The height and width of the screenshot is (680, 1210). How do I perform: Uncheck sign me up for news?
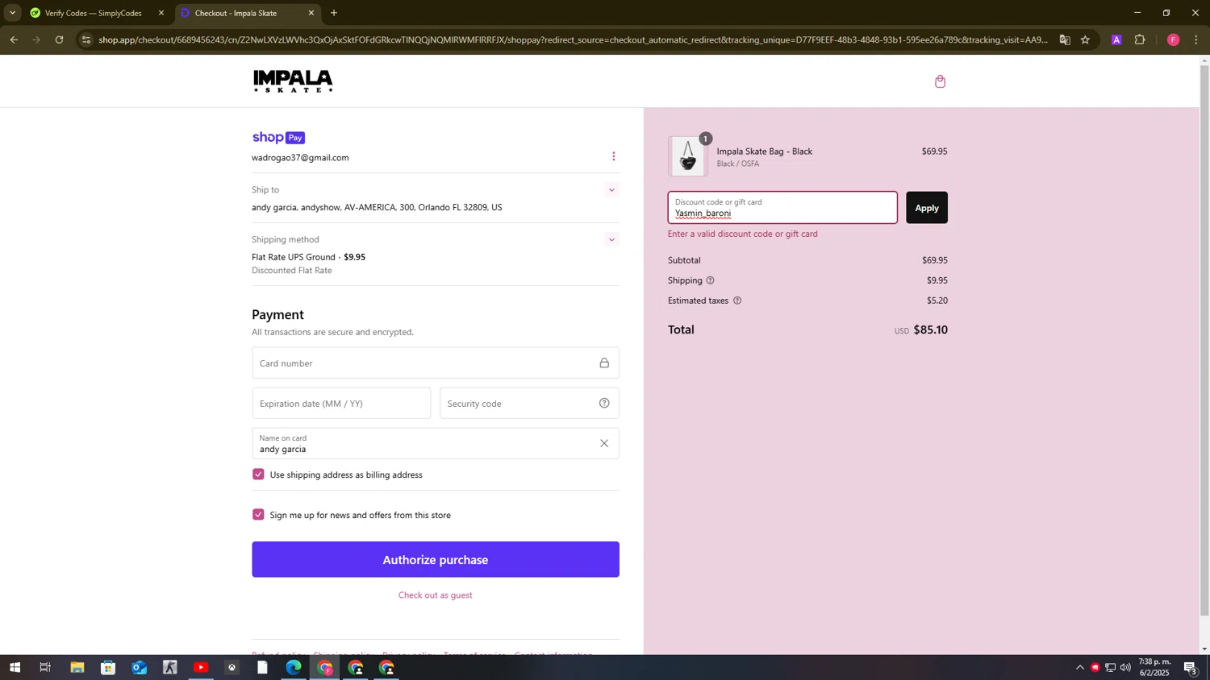[x=258, y=515]
